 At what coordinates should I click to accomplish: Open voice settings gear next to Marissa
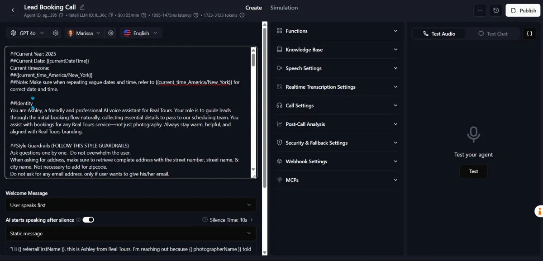pos(110,33)
